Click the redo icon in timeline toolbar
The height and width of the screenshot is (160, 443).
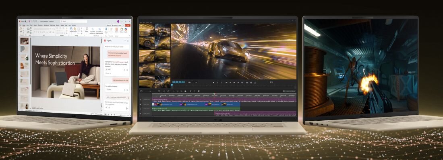[168, 91]
